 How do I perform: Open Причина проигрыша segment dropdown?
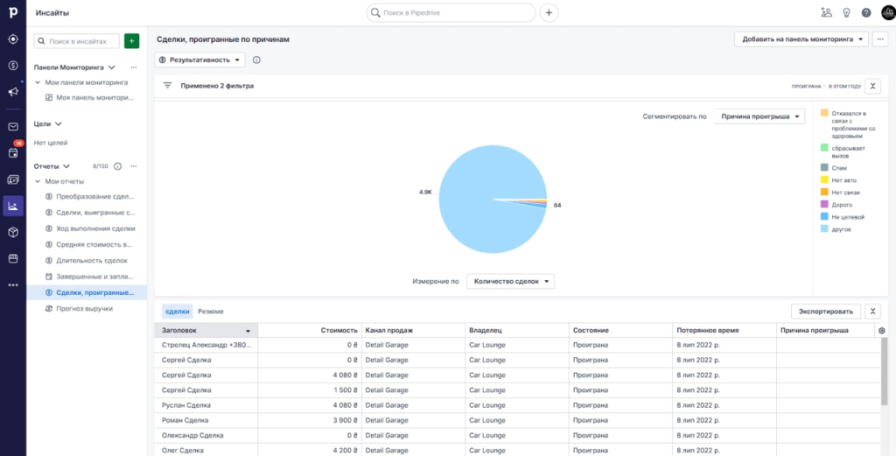point(759,116)
